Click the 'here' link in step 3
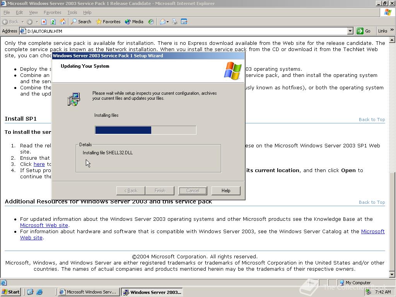 pyautogui.click(x=39, y=164)
